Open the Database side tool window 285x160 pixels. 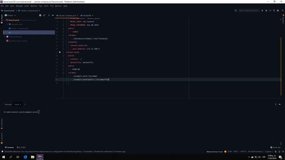point(283,20)
